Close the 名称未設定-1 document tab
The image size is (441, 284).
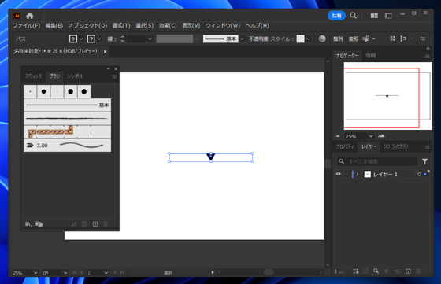(x=106, y=52)
